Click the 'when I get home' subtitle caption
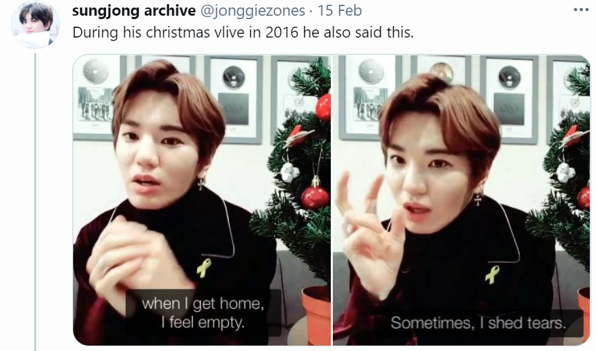The height and width of the screenshot is (351, 596). point(203,313)
